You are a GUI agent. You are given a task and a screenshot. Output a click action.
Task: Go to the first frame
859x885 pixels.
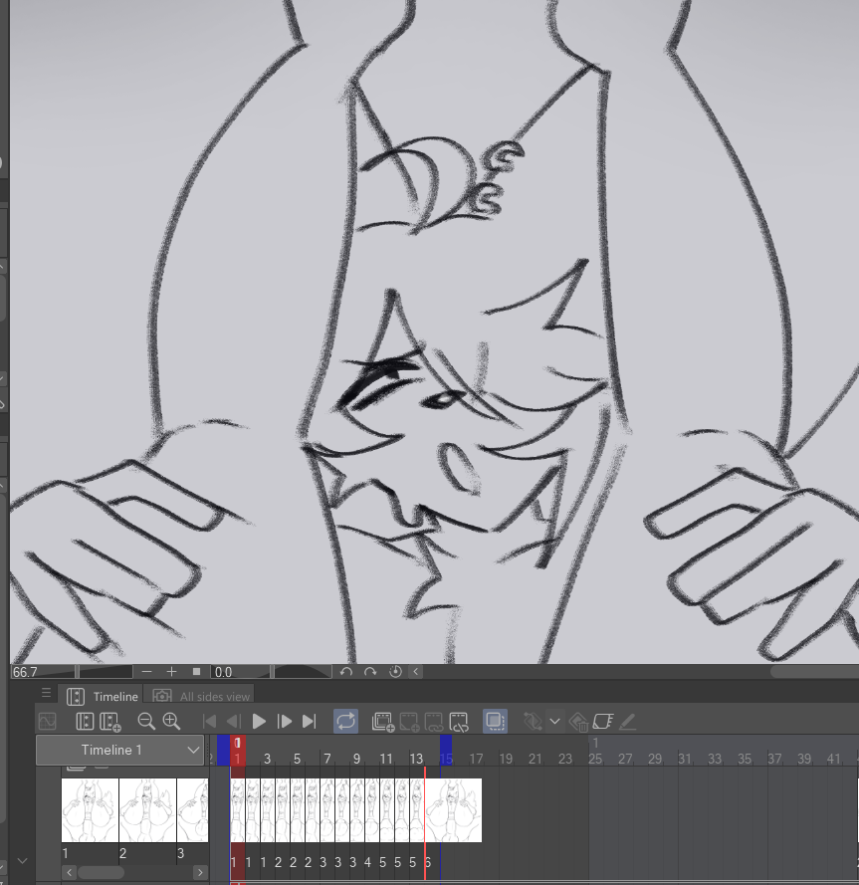tap(209, 722)
